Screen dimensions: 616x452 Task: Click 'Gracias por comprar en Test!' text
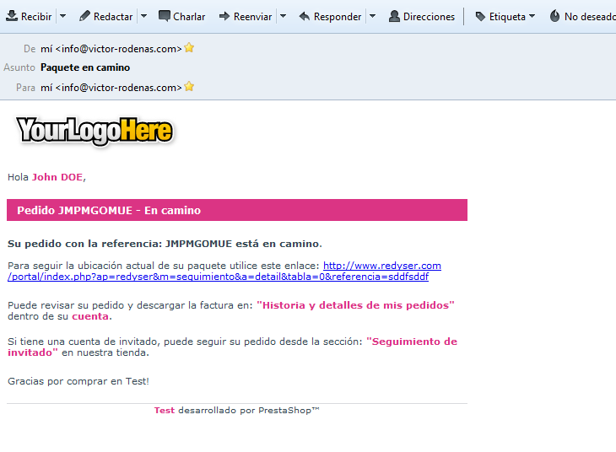pyautogui.click(x=78, y=381)
